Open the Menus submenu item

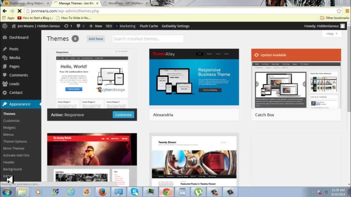[9, 134]
